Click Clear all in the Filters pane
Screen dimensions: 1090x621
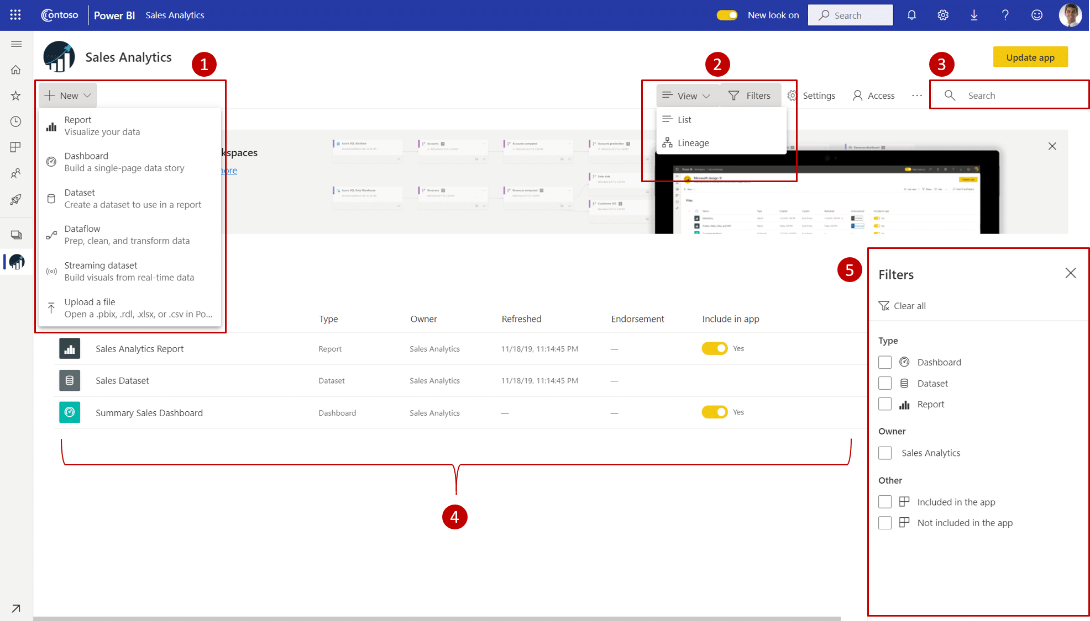point(909,305)
